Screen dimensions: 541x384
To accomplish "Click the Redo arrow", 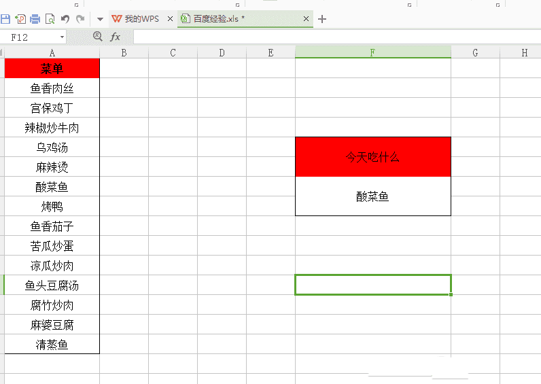I will [80, 18].
